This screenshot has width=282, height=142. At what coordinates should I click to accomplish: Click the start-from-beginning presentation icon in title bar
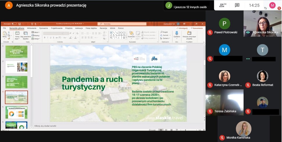tap(32, 24)
